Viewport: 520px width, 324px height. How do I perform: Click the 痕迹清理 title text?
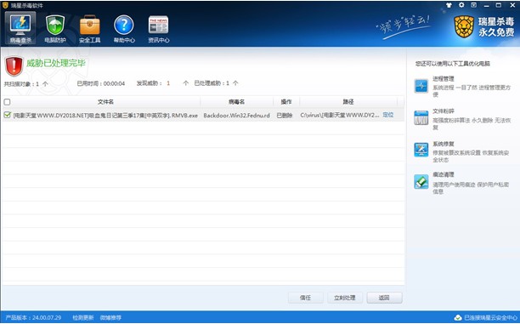(x=443, y=174)
